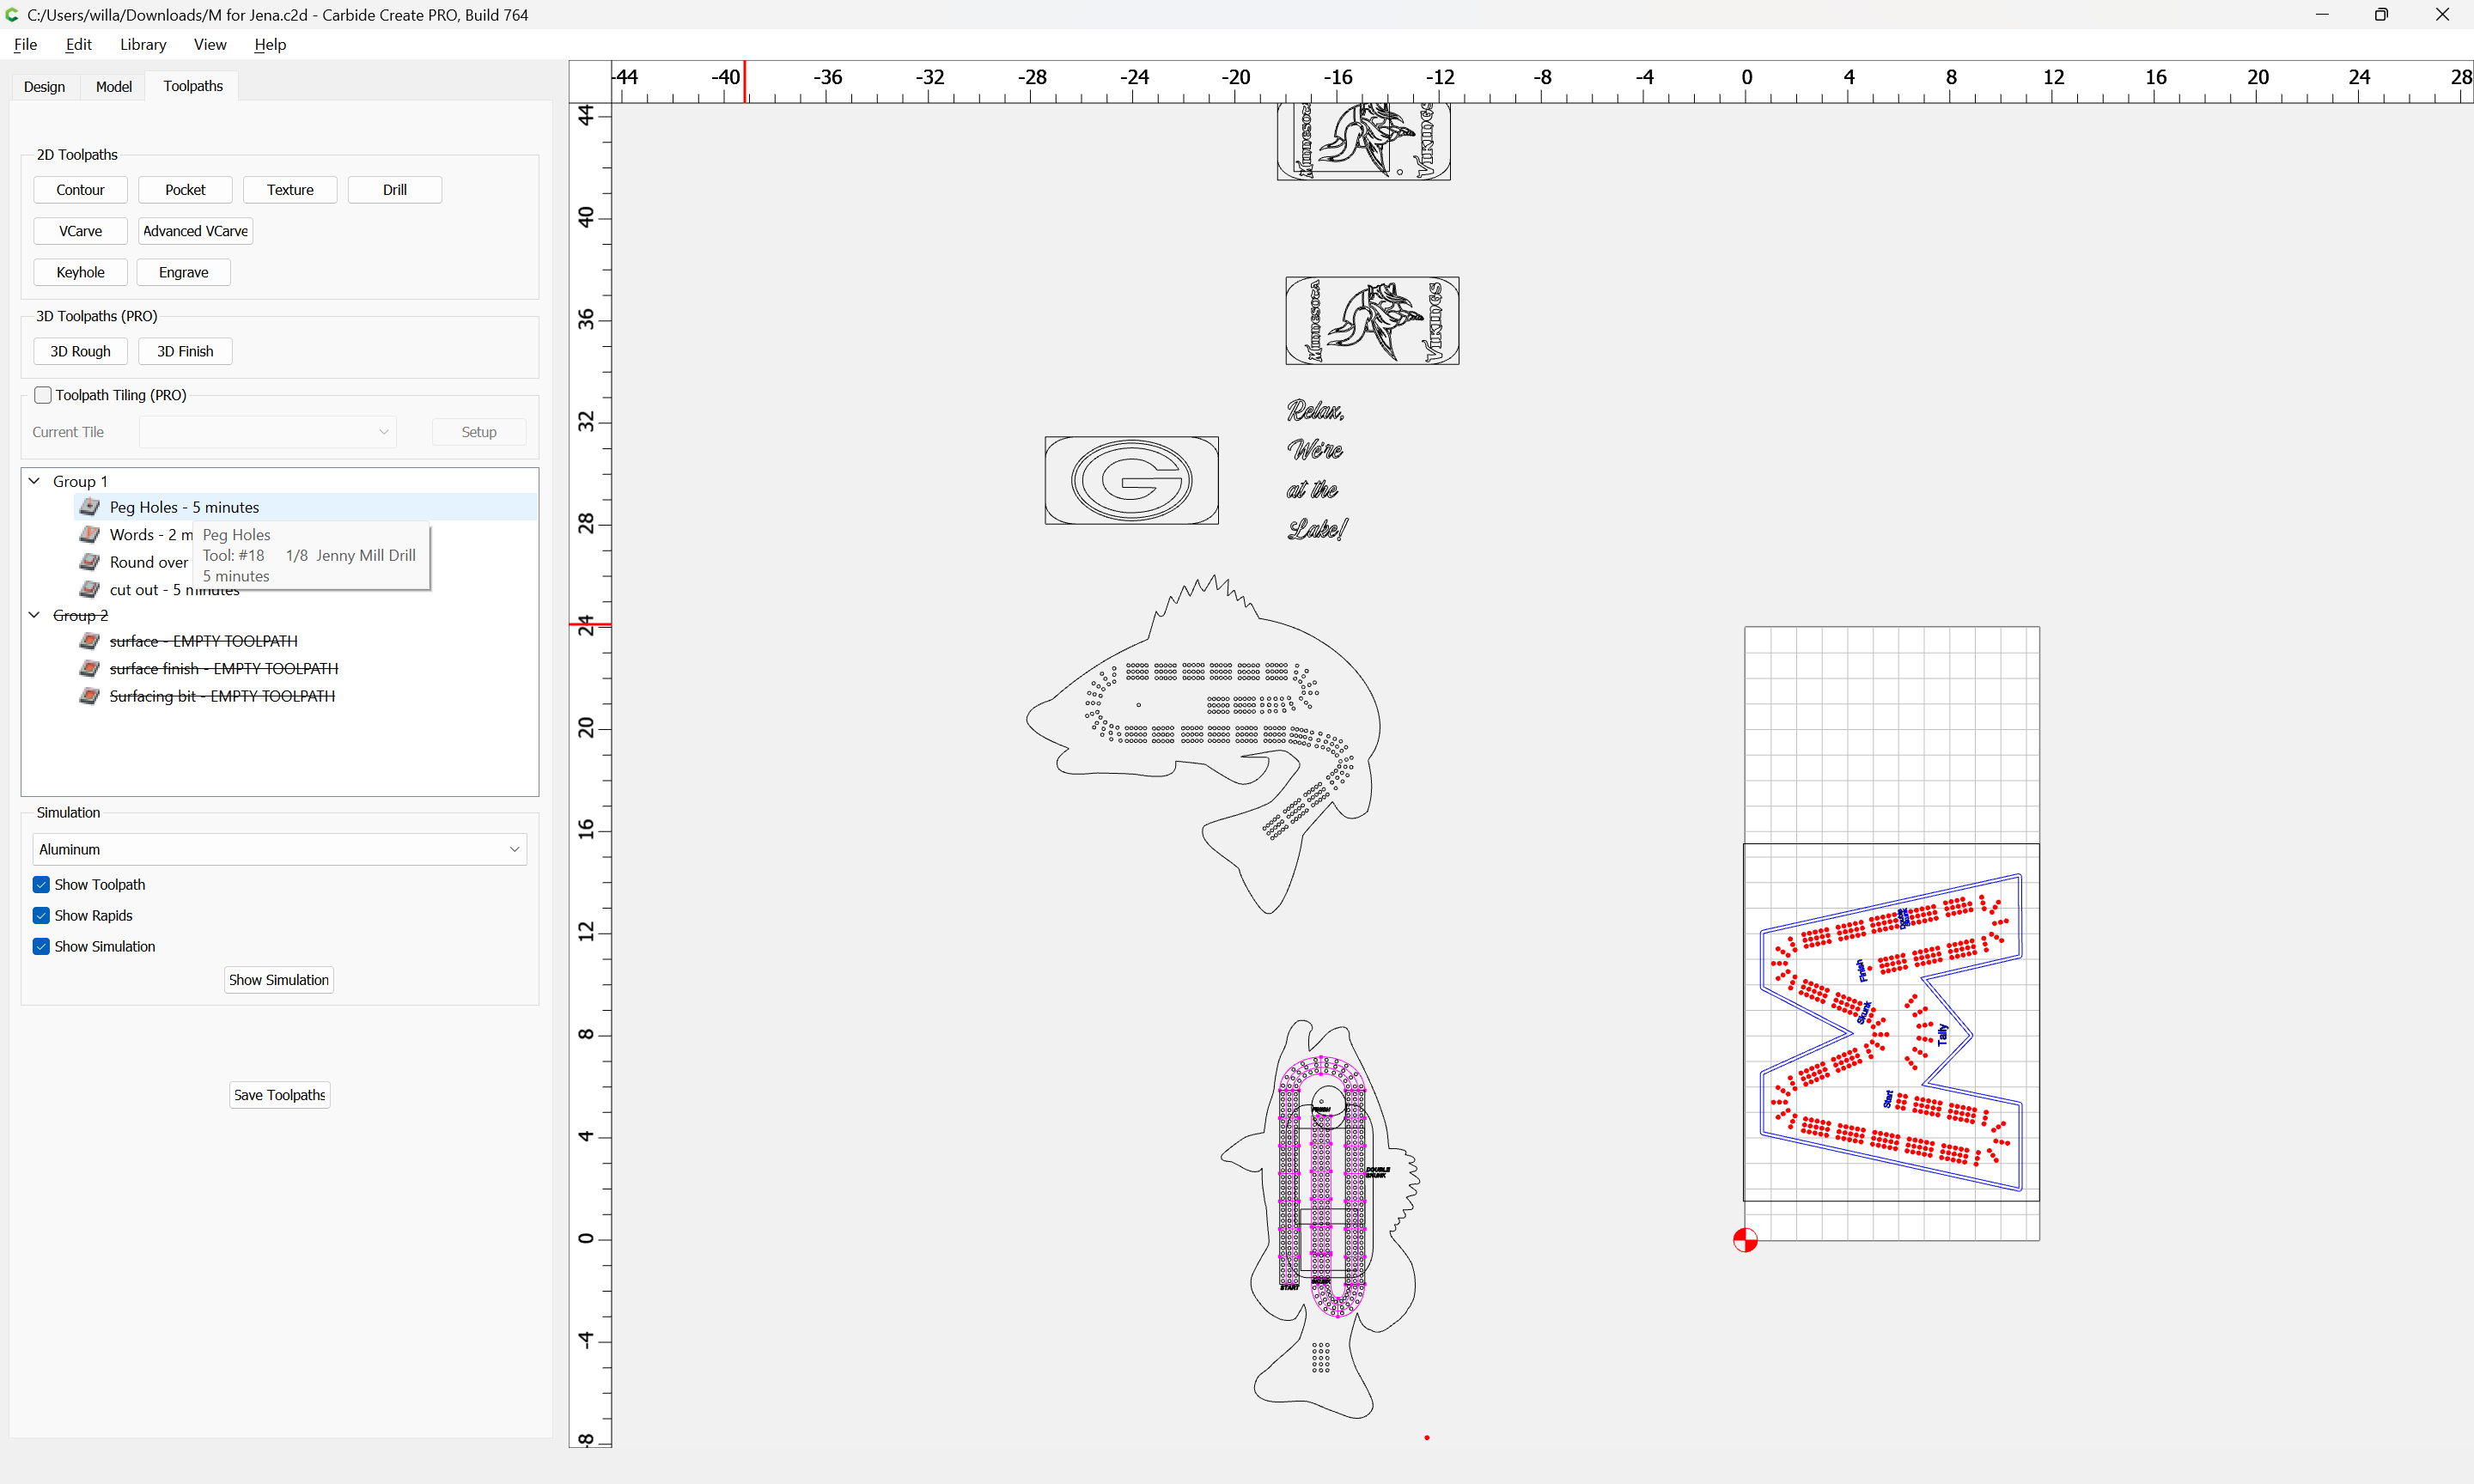Image resolution: width=2474 pixels, height=1484 pixels.
Task: Click the 3D Finish button
Action: coord(185,351)
